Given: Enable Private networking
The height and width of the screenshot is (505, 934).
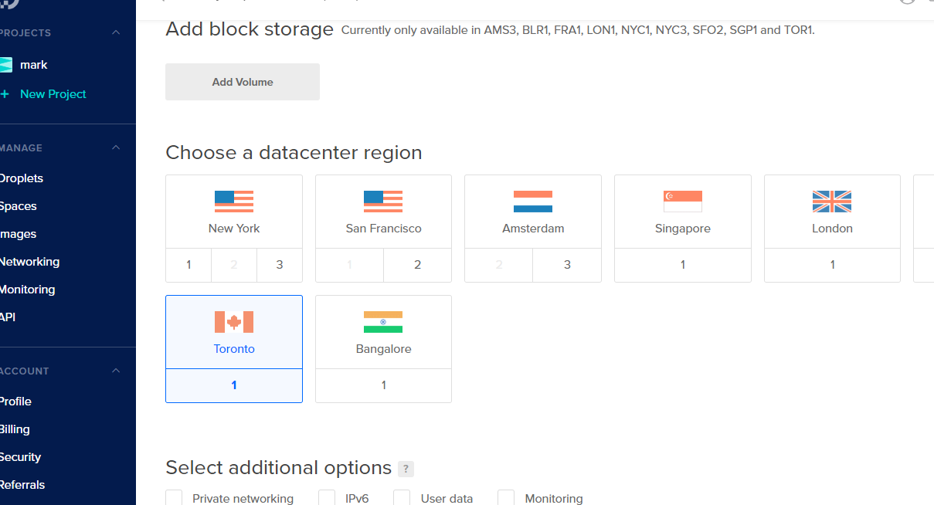Looking at the screenshot, I should click(173, 497).
